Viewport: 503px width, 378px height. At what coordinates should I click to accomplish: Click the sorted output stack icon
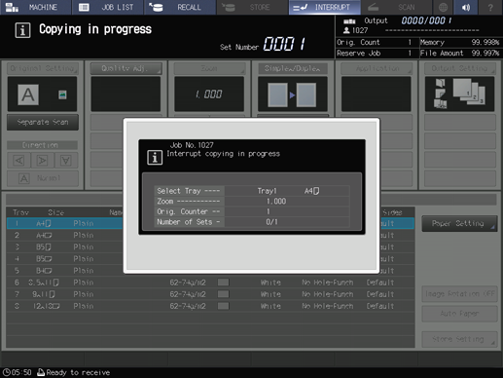point(469,92)
